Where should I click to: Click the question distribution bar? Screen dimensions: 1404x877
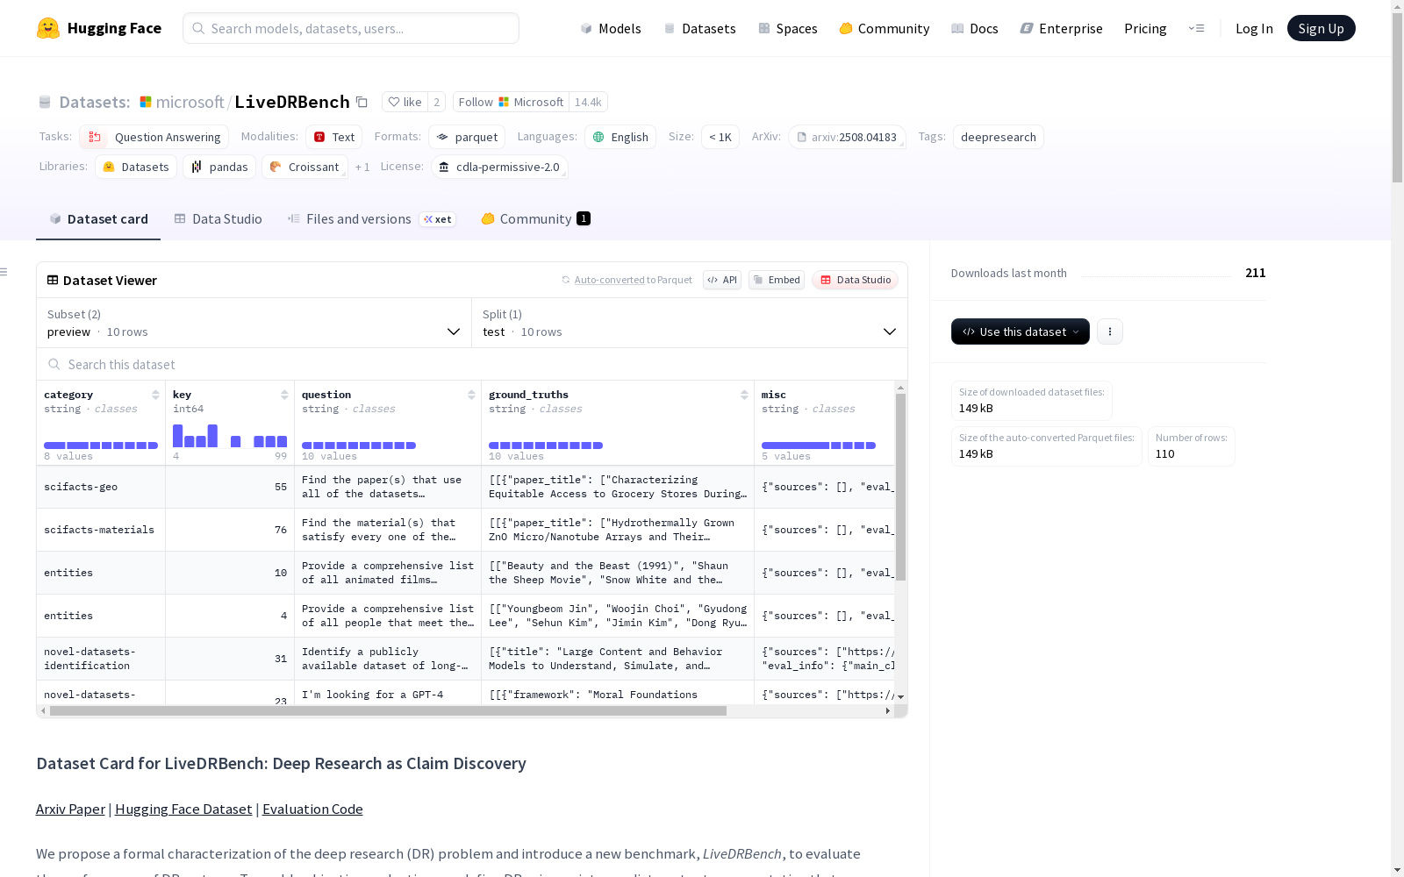(359, 446)
